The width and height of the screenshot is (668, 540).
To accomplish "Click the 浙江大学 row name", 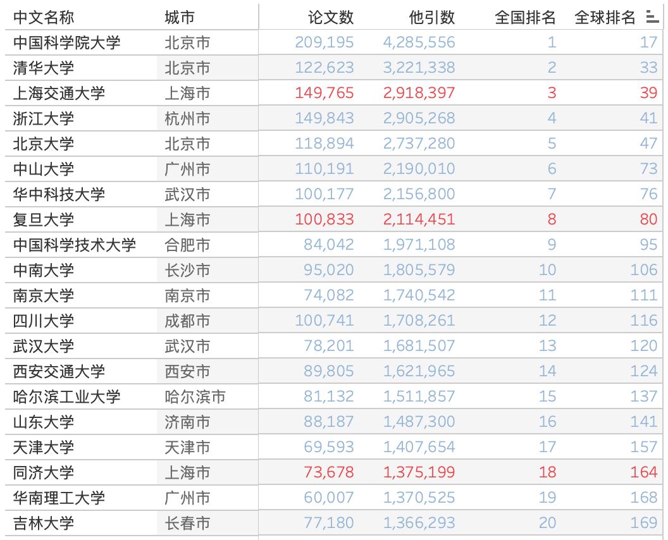I will pyautogui.click(x=44, y=118).
